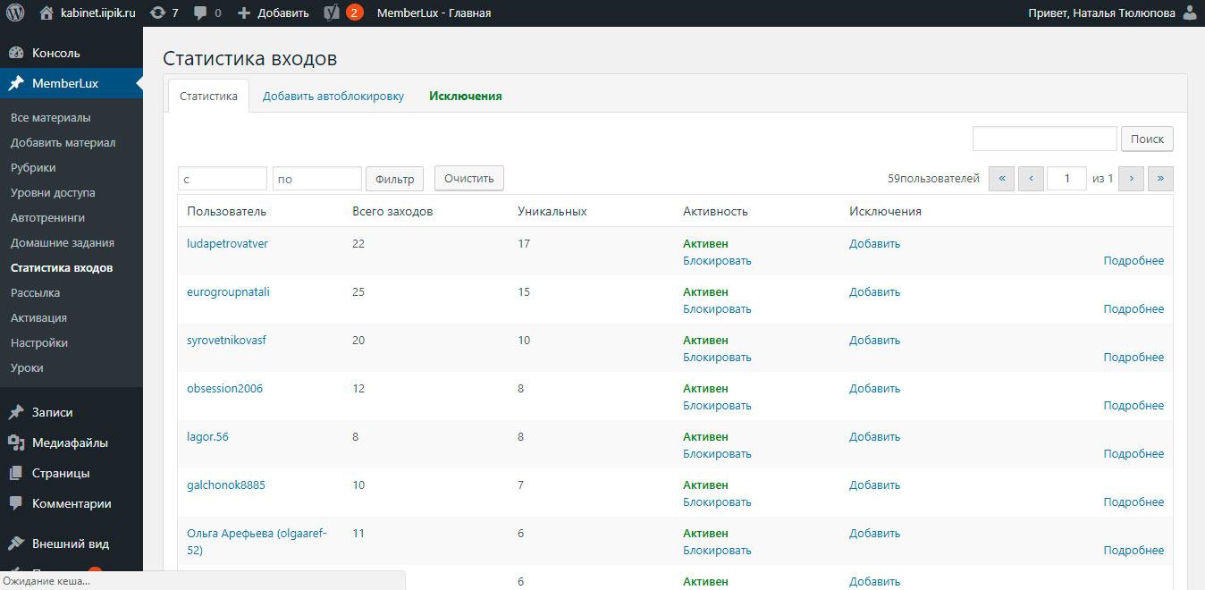Open user galchonok8885 link
The width and height of the screenshot is (1205, 590).
coord(226,485)
